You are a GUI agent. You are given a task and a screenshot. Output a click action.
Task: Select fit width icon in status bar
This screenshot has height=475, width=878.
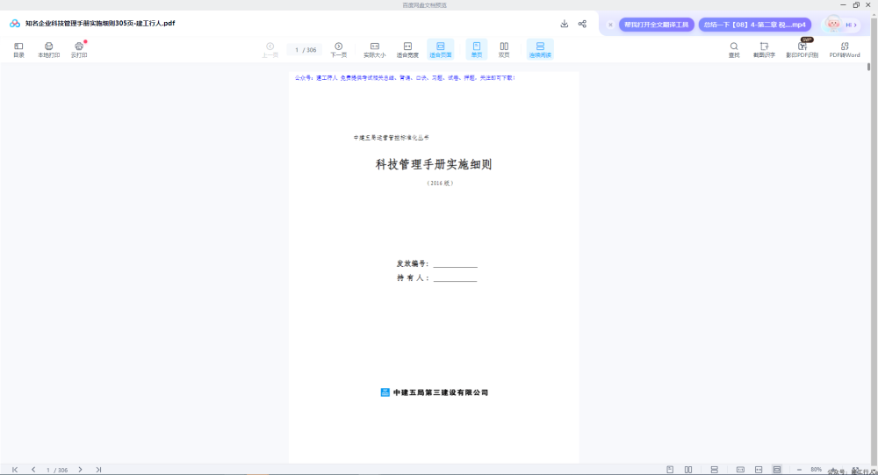point(759,470)
